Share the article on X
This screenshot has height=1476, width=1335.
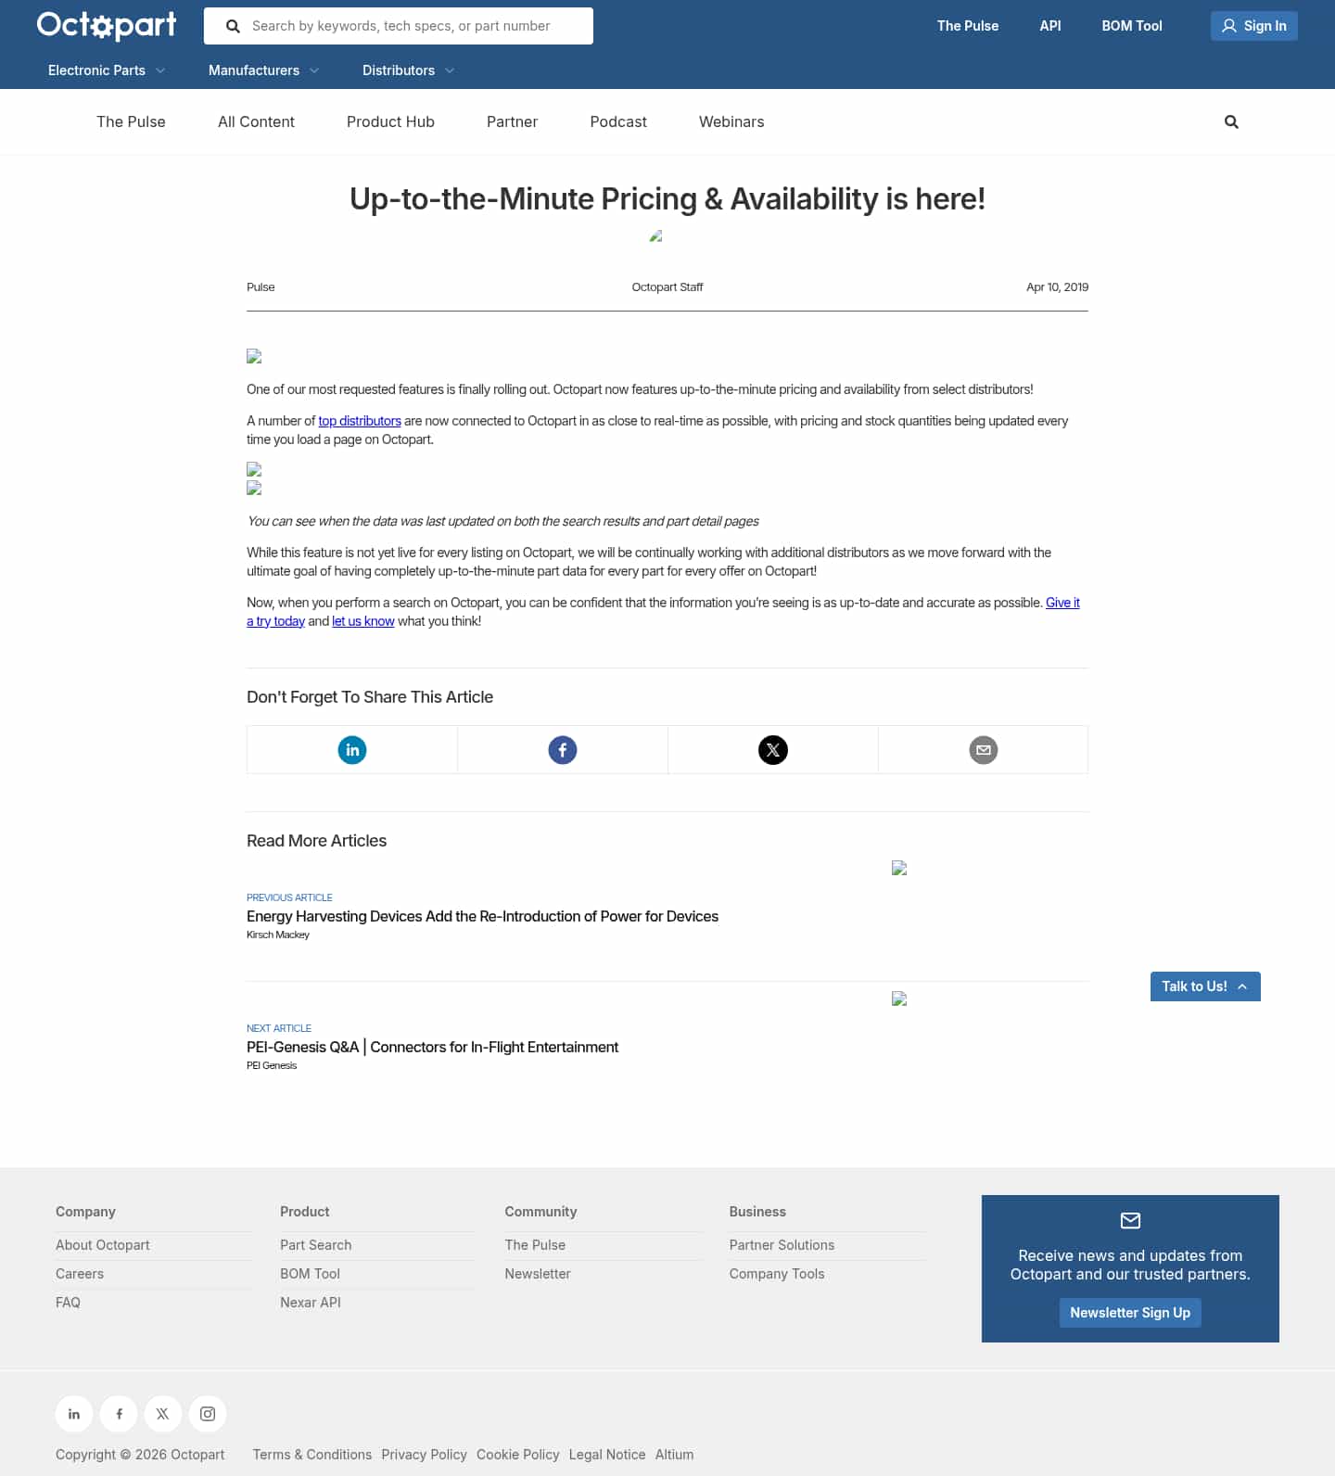click(772, 749)
